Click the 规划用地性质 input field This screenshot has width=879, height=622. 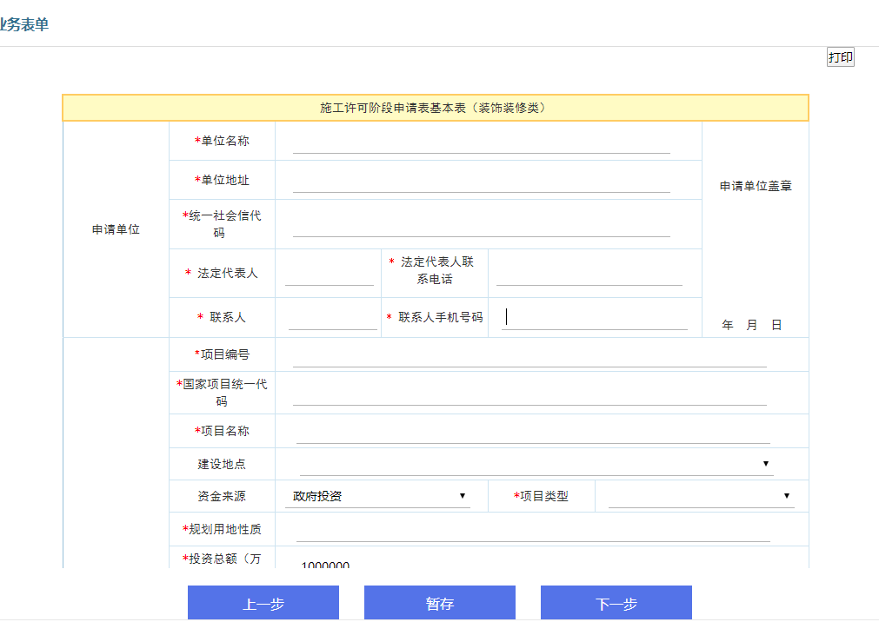(533, 531)
